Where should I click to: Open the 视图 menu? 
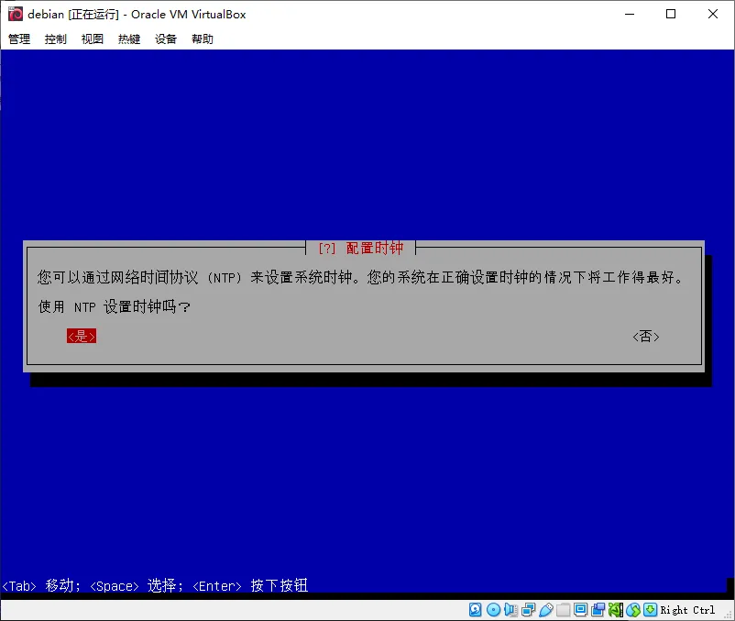[93, 39]
